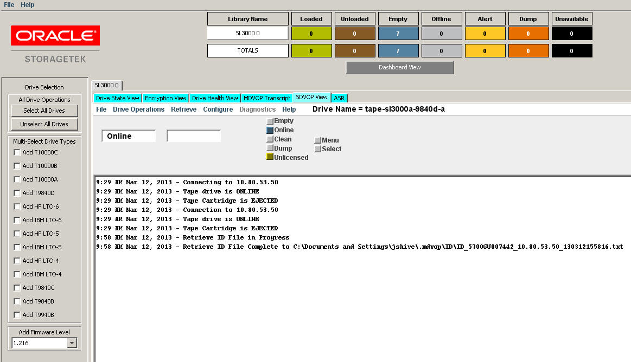631x362 pixels.
Task: Click the Drive Name label text
Action: 378,109
